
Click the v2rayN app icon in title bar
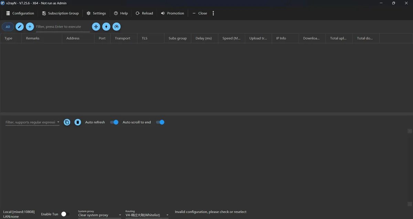(3, 3)
